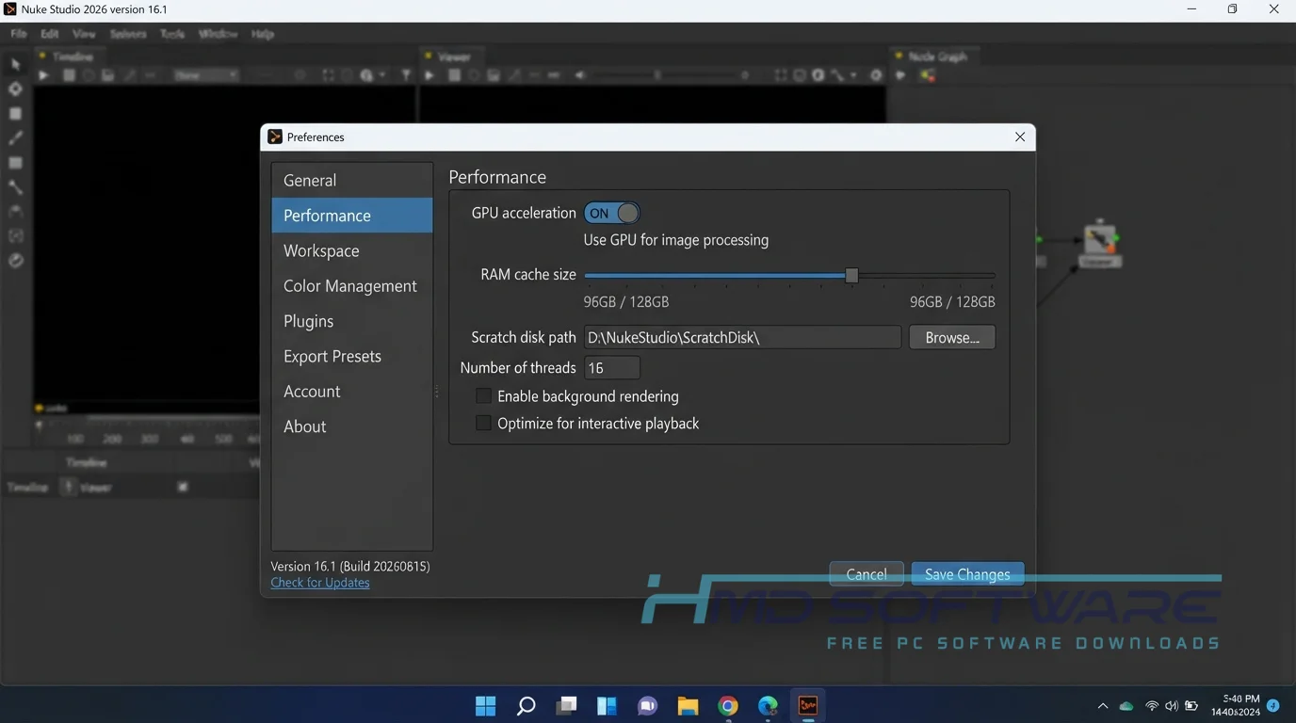Click the fullscreen frame icon in Viewer toolbar
Viewport: 1296px width, 723px height.
point(781,75)
